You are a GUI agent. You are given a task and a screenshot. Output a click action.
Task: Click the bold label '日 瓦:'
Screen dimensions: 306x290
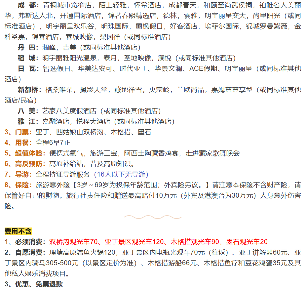click(x=28, y=68)
